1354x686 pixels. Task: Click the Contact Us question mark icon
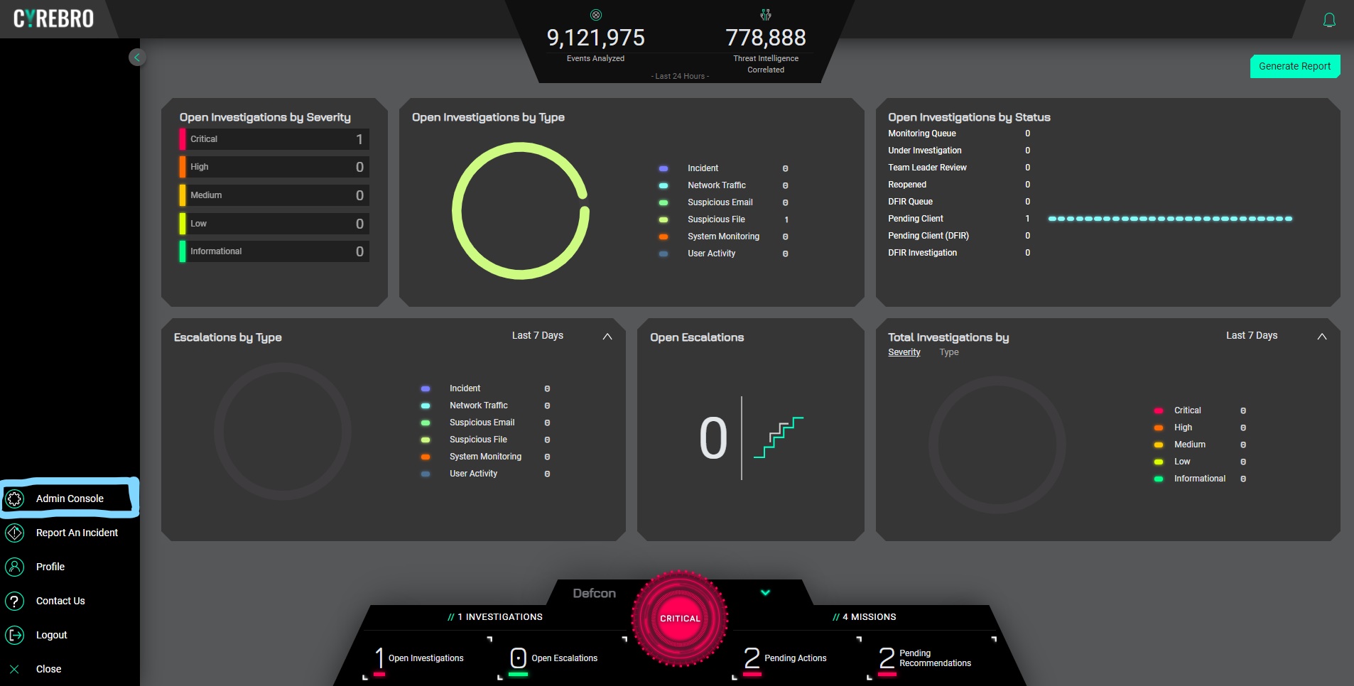click(15, 601)
